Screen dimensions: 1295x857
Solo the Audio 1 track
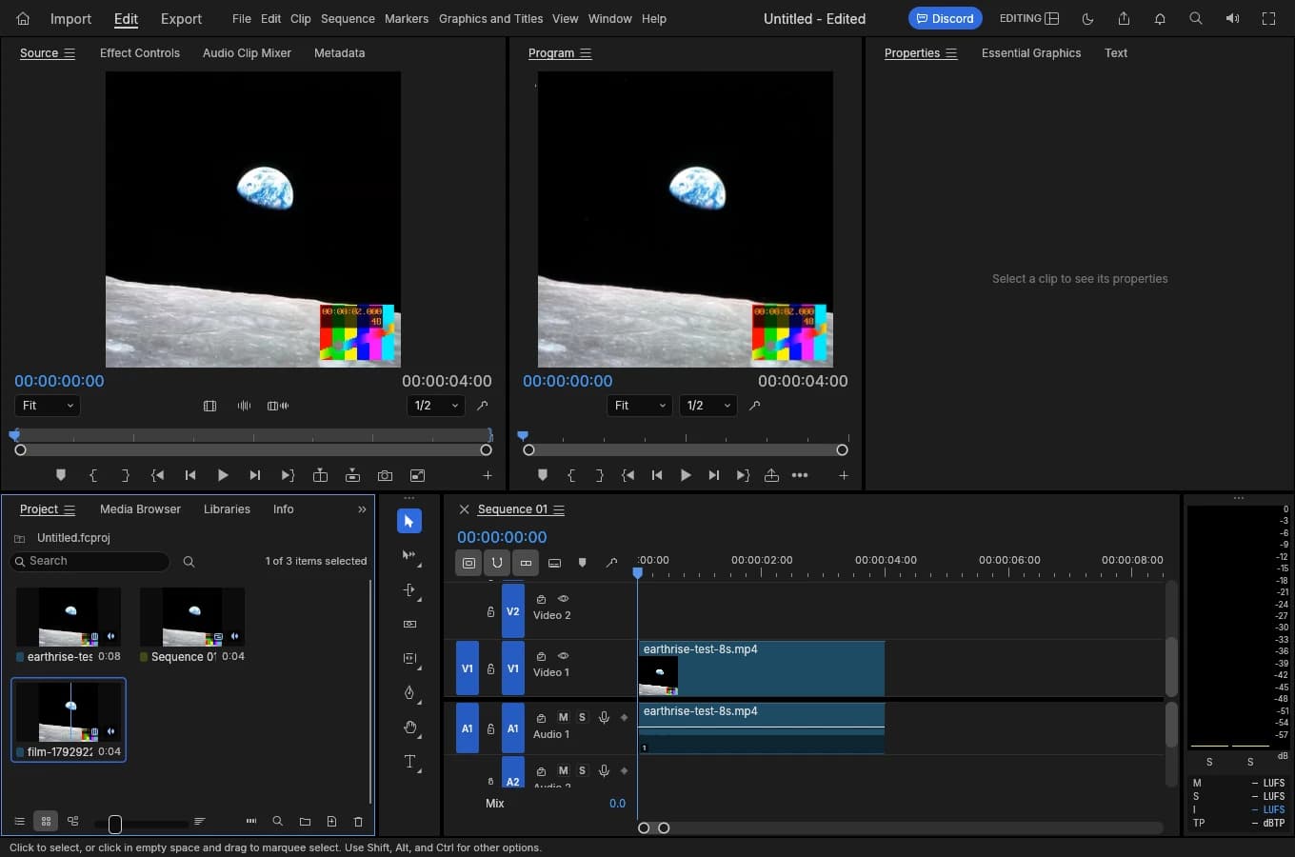582,717
